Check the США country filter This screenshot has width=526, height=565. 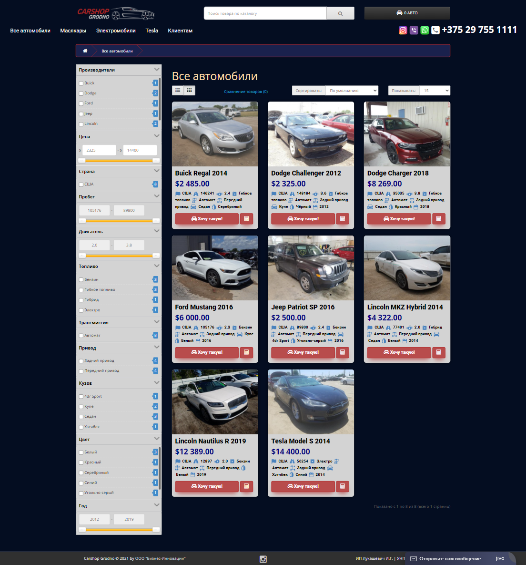81,185
